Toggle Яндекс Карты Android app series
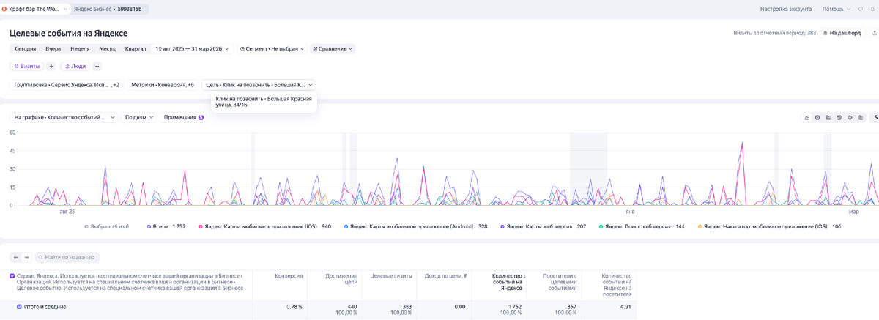Screen dimensions: 879x320 (x=416, y=226)
